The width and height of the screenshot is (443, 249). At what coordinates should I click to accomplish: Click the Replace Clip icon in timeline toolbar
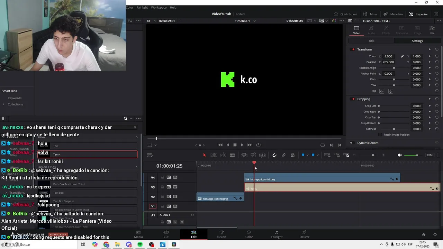click(263, 155)
